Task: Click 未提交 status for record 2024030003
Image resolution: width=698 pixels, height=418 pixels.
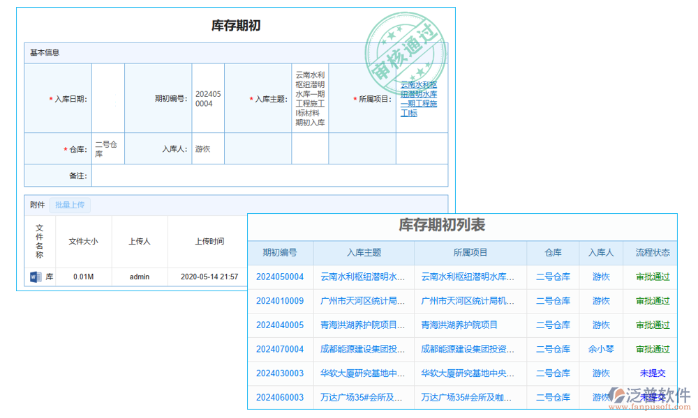Action: pyautogui.click(x=651, y=373)
